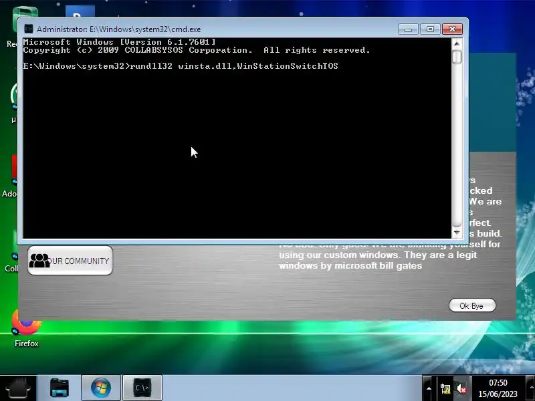Click the muted volume tray icon
535x401 pixels.
point(461,388)
